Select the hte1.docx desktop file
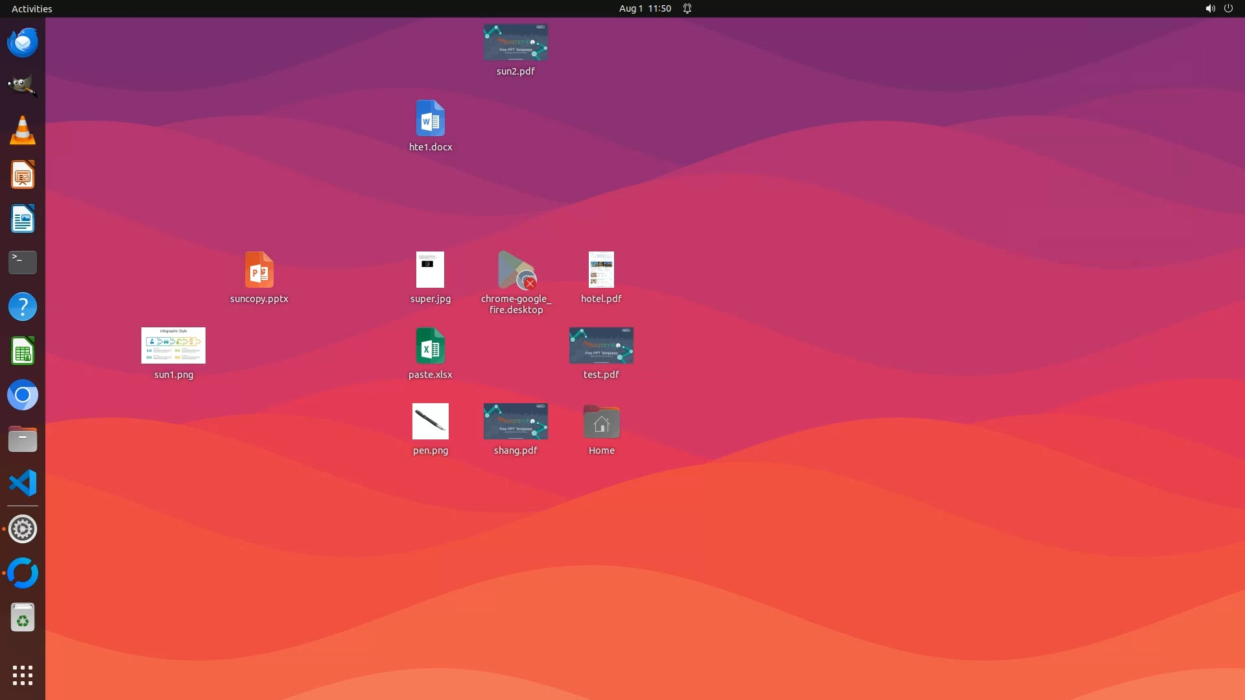Image resolution: width=1245 pixels, height=700 pixels. 430,119
